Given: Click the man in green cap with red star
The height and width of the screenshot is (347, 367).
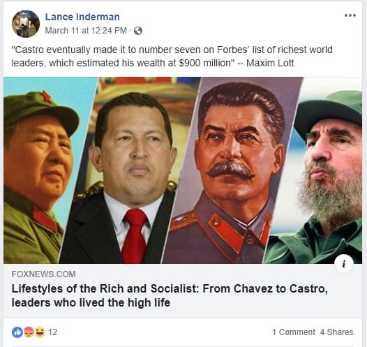Looking at the screenshot, I should pyautogui.click(x=38, y=173).
